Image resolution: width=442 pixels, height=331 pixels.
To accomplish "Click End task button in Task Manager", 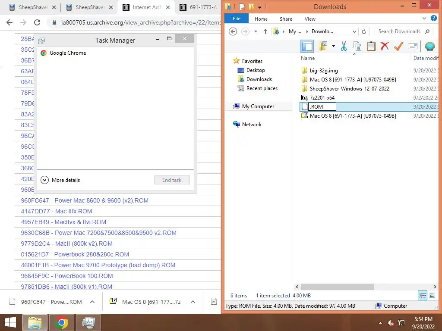I will [172, 180].
